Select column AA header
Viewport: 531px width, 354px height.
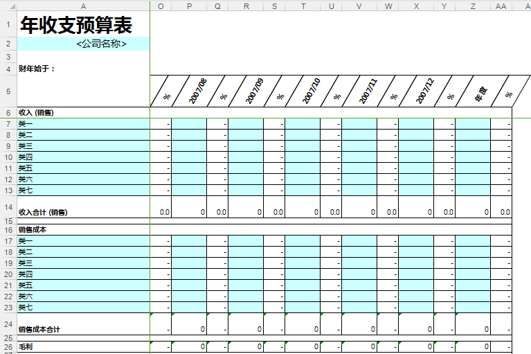pyautogui.click(x=501, y=6)
